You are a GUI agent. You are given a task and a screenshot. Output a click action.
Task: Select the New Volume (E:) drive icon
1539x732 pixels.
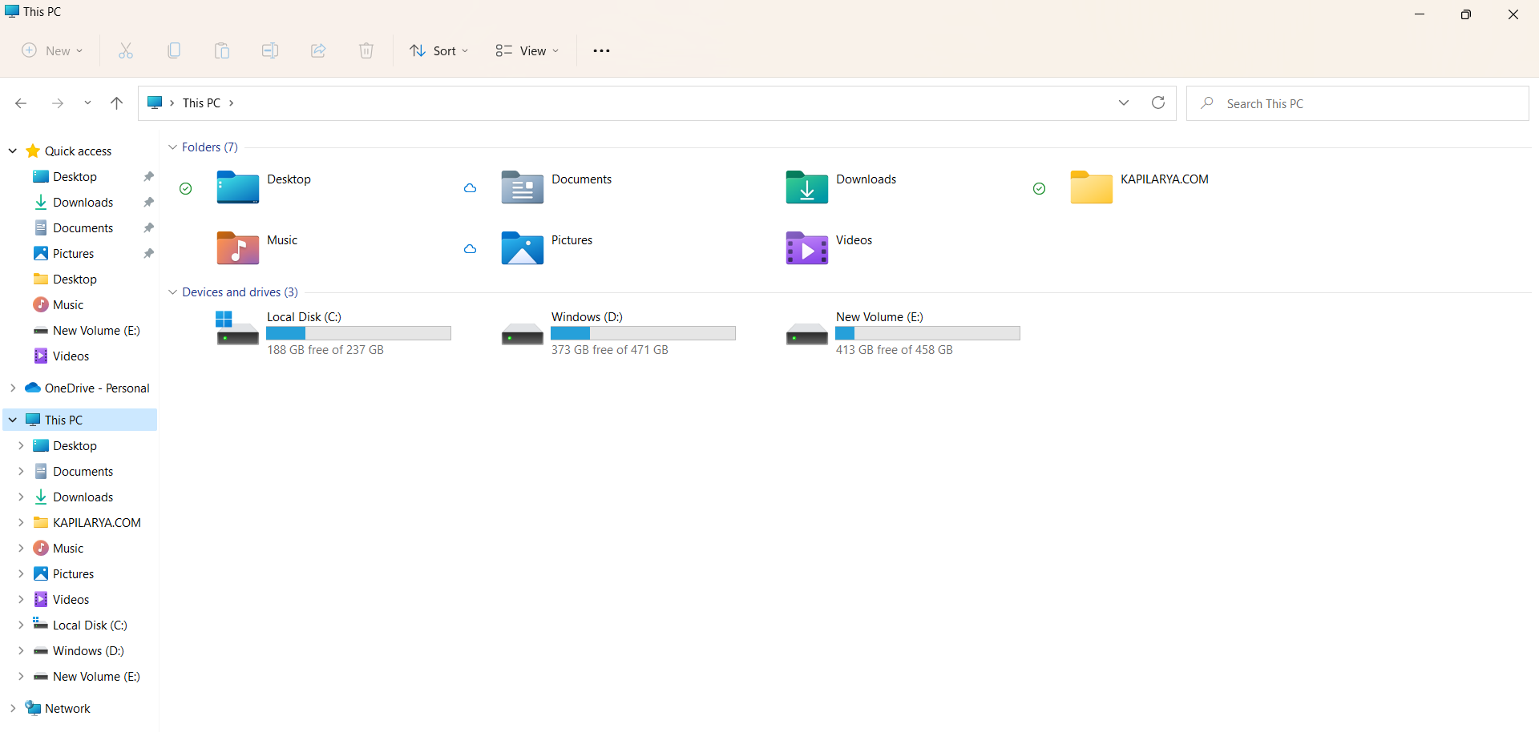(807, 334)
